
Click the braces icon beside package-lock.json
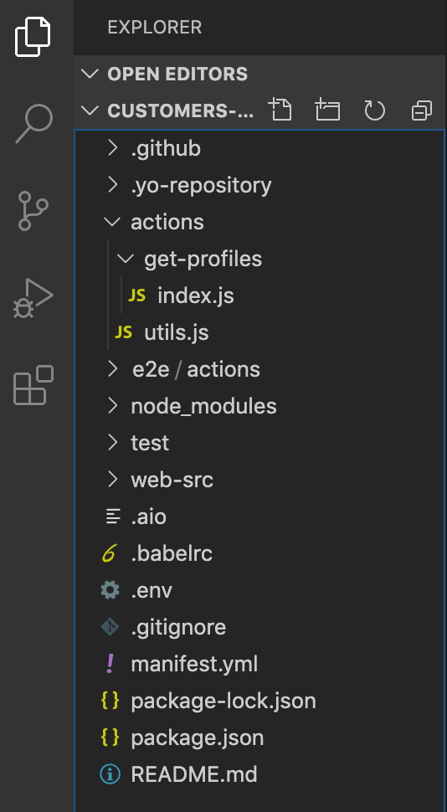(110, 701)
